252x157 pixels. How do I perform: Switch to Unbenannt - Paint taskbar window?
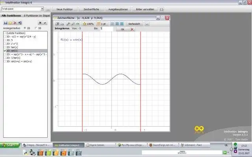(x=195, y=145)
